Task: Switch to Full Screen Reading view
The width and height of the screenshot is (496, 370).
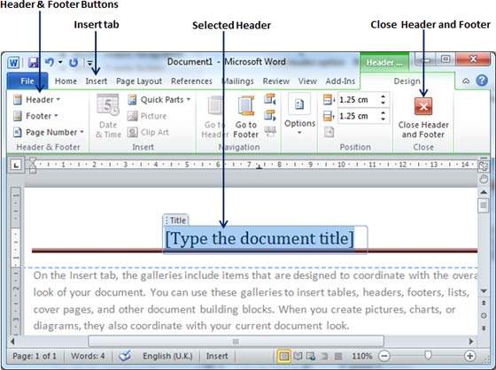Action: [298, 357]
